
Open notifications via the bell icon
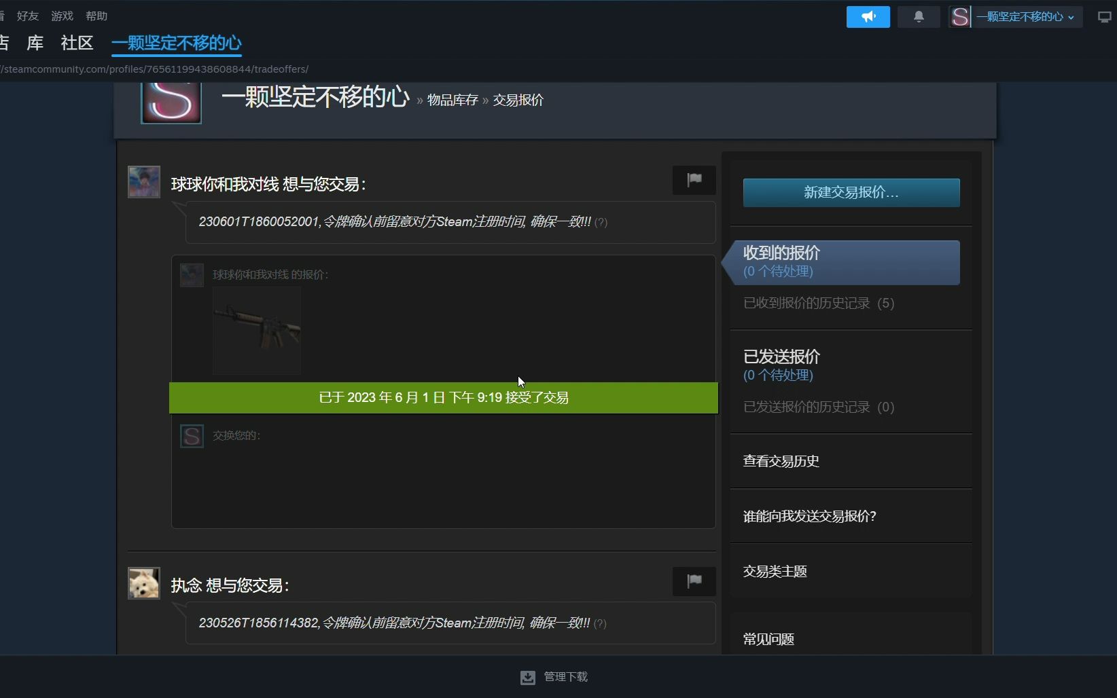(x=919, y=16)
